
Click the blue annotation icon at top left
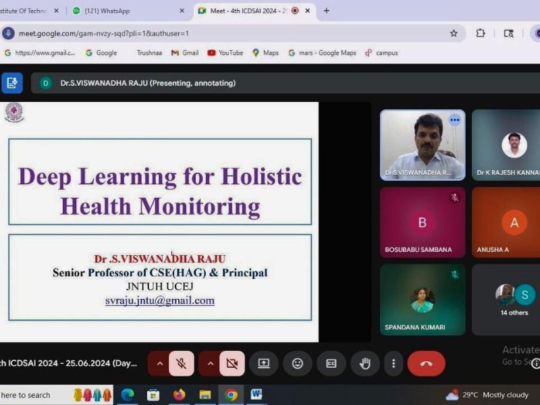coord(11,83)
